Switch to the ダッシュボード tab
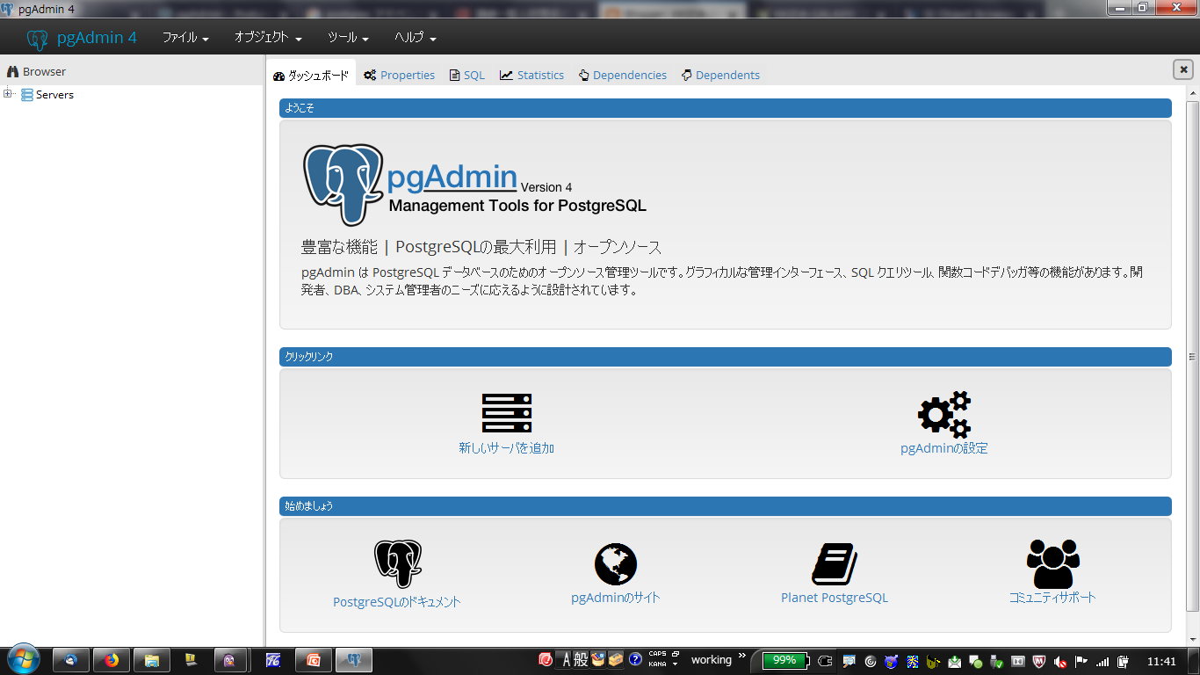The height and width of the screenshot is (675, 1200). [x=311, y=76]
